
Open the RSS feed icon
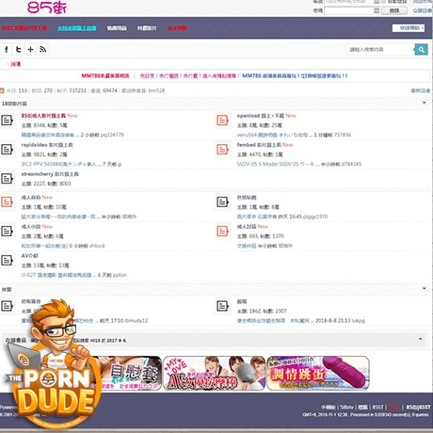[x=42, y=50]
